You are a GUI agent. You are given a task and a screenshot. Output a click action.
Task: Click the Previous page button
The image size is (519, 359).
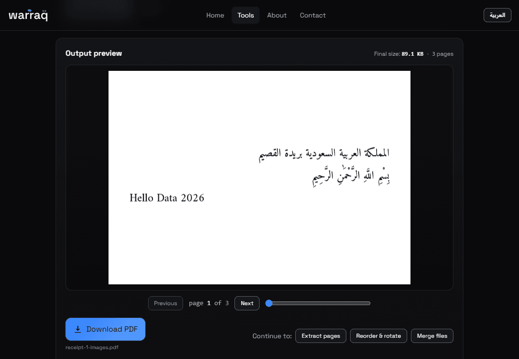point(166,303)
